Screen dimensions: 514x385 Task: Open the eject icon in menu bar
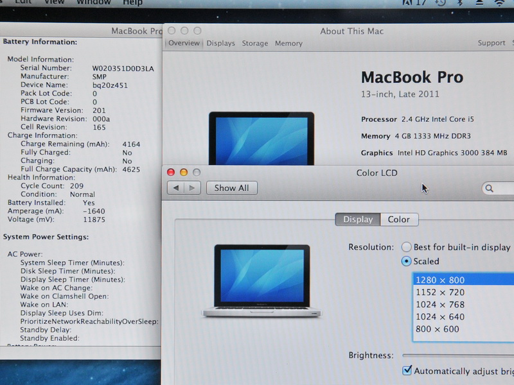[x=479, y=3]
